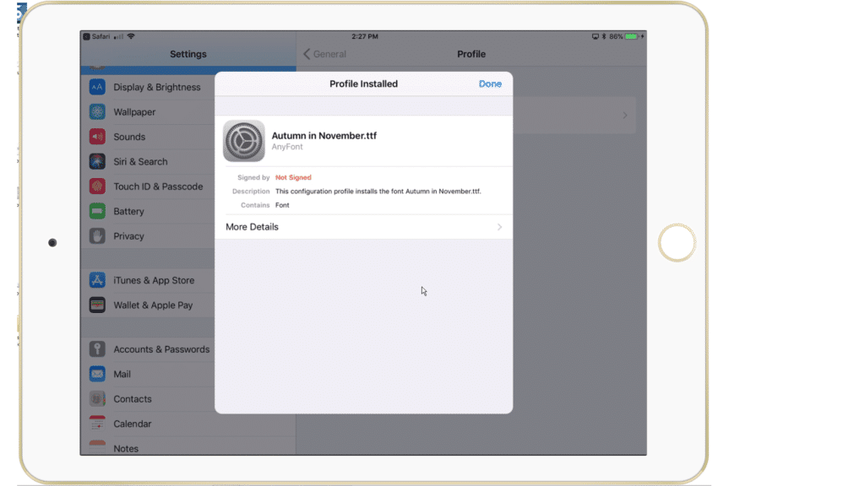Open Accounts & Passwords key icon
The height and width of the screenshot is (486, 865).
[x=97, y=348]
